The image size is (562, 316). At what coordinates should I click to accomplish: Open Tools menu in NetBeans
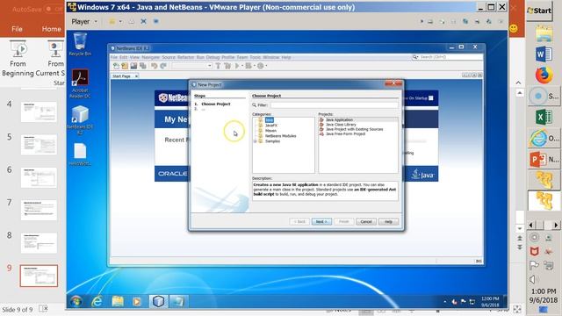click(x=256, y=57)
